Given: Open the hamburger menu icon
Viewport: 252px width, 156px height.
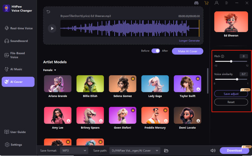Looking at the screenshot, I should point(226,3).
